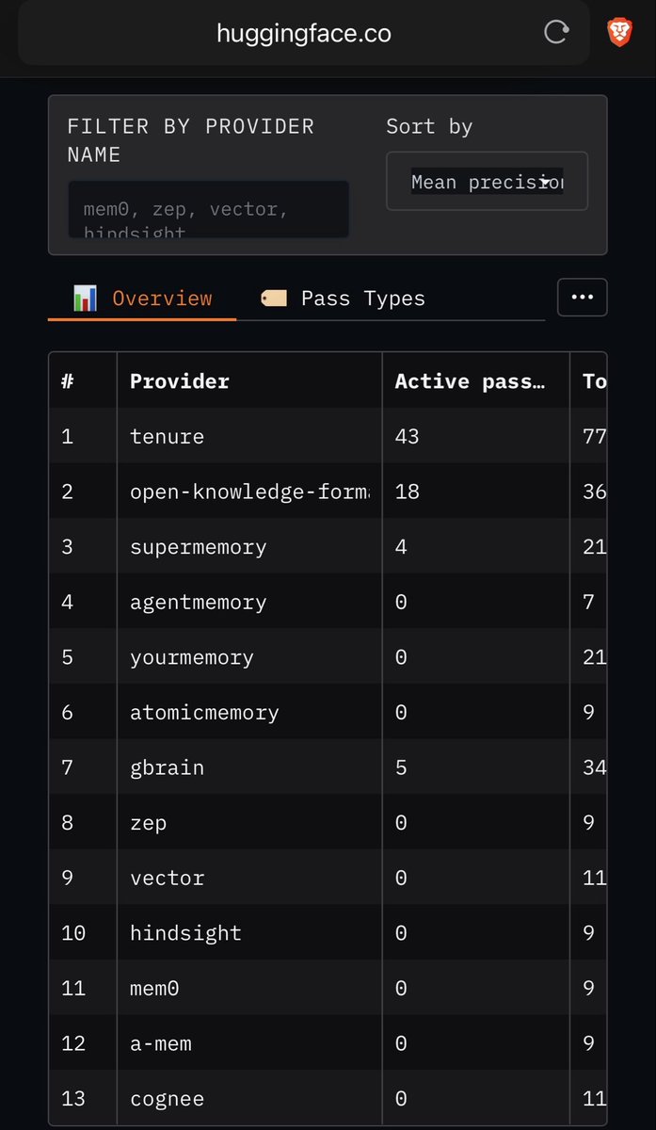Viewport: 656px width, 1130px height.
Task: Switch to the Overview tab
Action: 142,299
